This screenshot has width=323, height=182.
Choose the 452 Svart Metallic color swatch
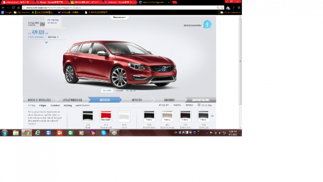click(x=149, y=116)
